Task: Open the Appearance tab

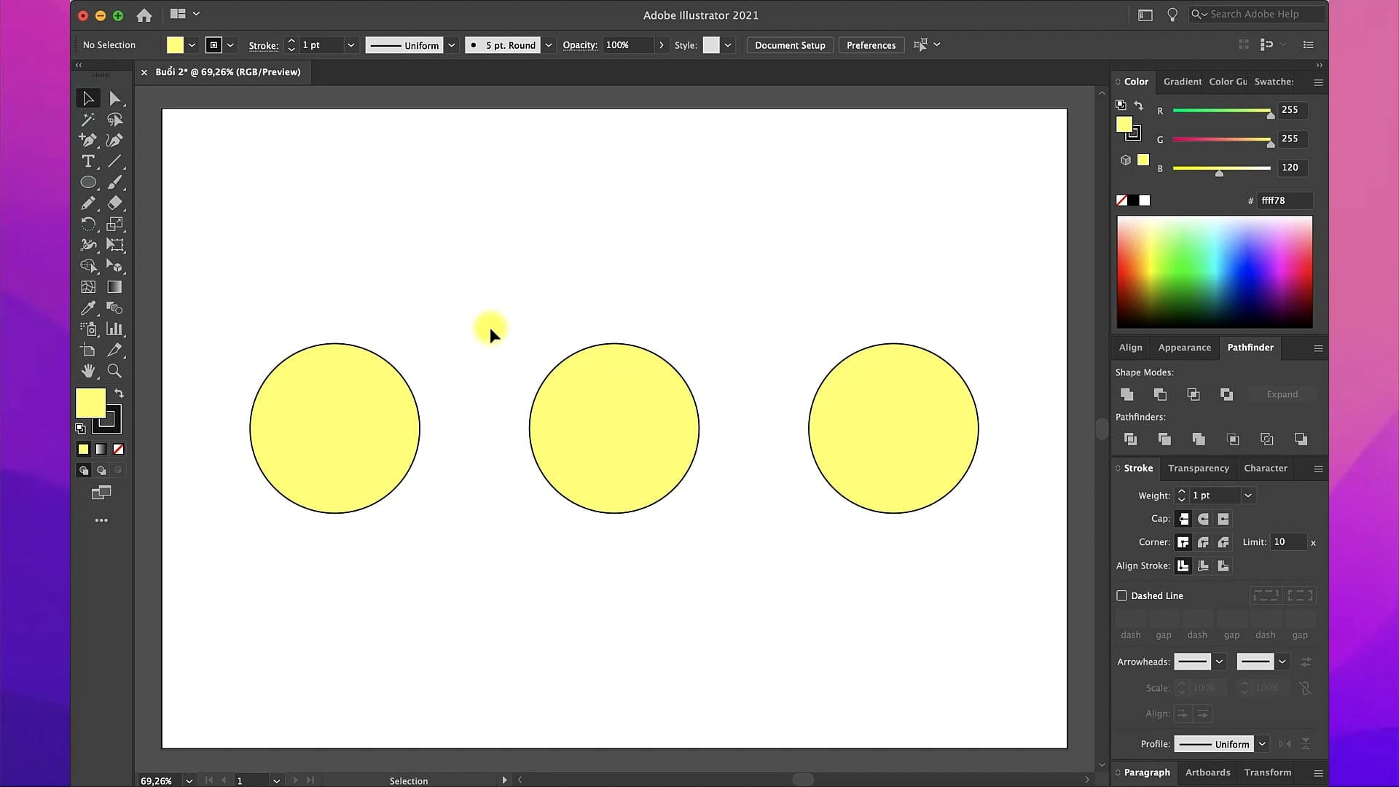Action: click(1185, 348)
